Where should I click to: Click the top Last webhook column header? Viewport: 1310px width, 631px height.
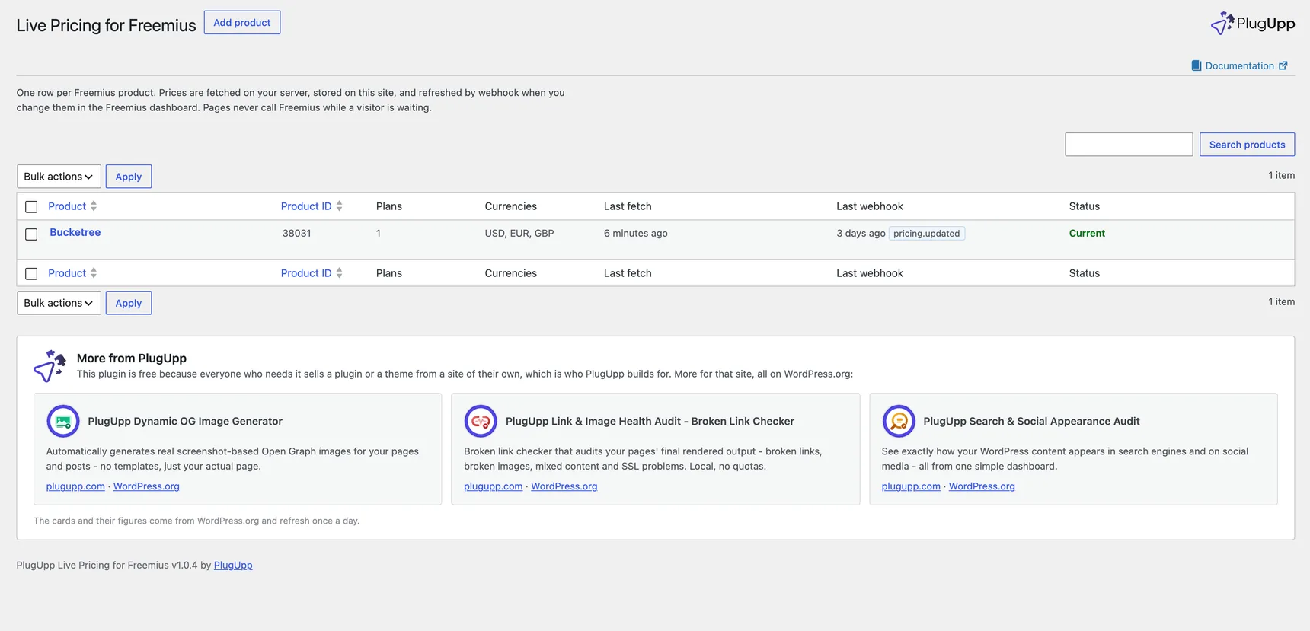tap(869, 206)
